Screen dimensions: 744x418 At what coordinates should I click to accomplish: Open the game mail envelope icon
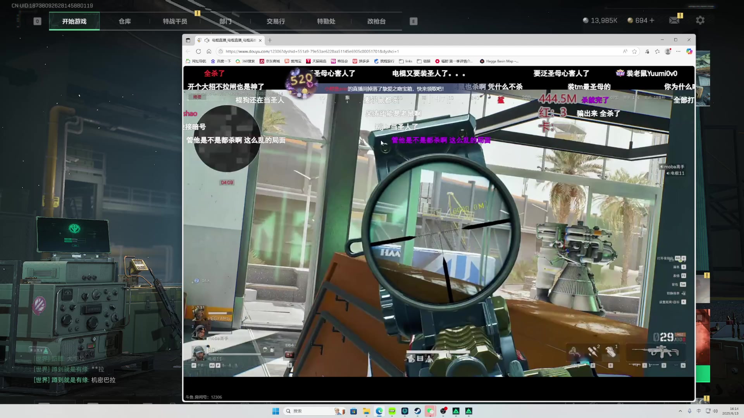674,20
